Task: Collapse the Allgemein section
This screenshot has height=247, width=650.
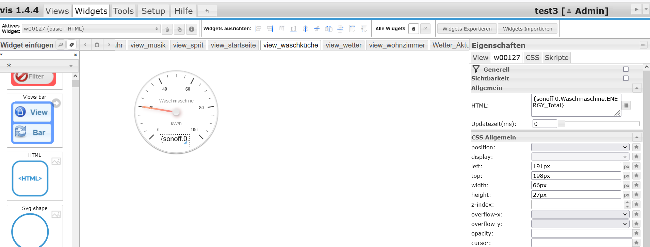Action: (637, 88)
